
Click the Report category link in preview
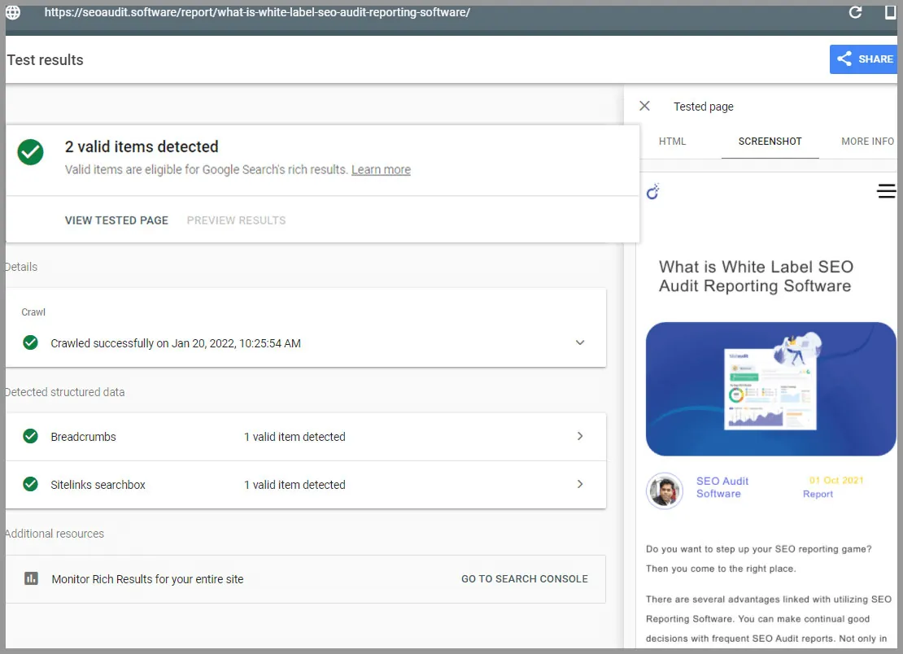tap(818, 494)
